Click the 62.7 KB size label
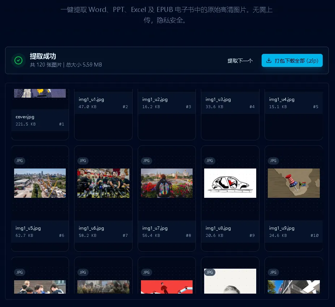 24,235
